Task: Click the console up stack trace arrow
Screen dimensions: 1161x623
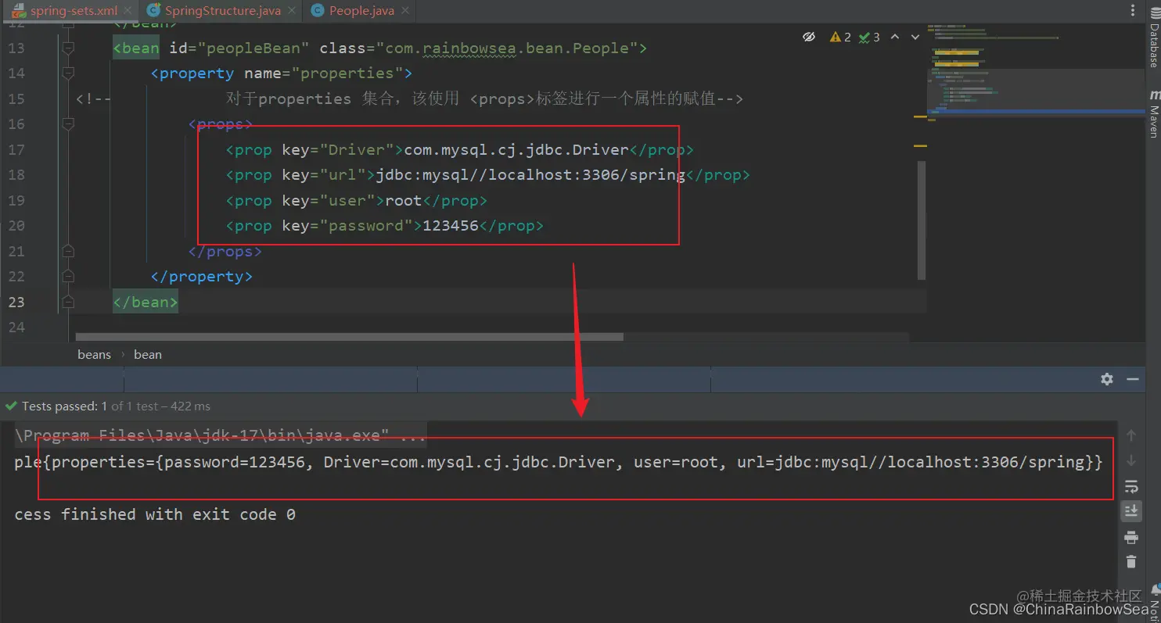Action: tap(1130, 435)
